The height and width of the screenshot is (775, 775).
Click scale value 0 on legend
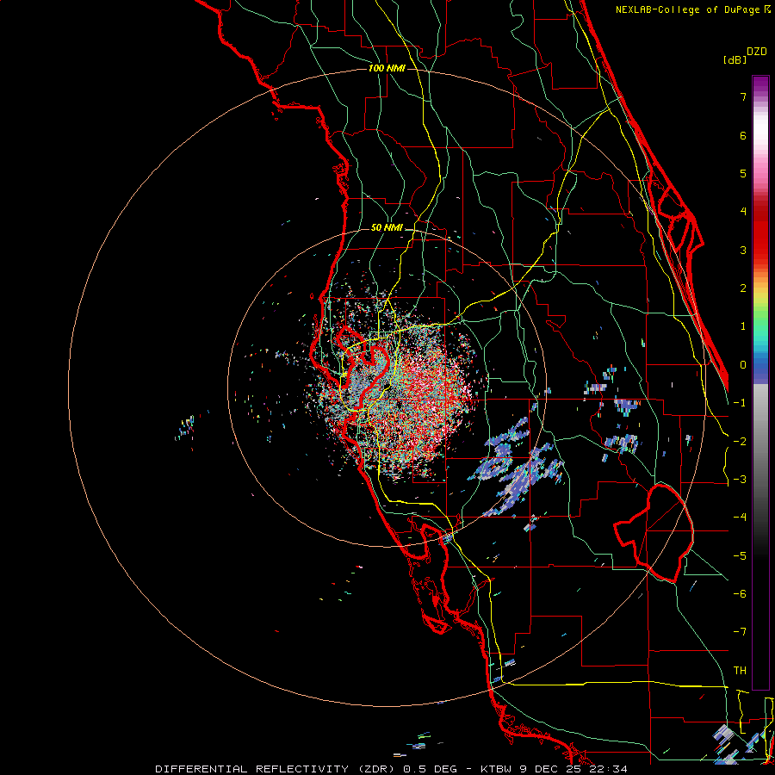coord(743,365)
